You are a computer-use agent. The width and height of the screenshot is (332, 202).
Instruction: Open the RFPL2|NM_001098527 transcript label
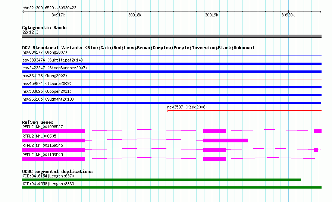coord(43,127)
